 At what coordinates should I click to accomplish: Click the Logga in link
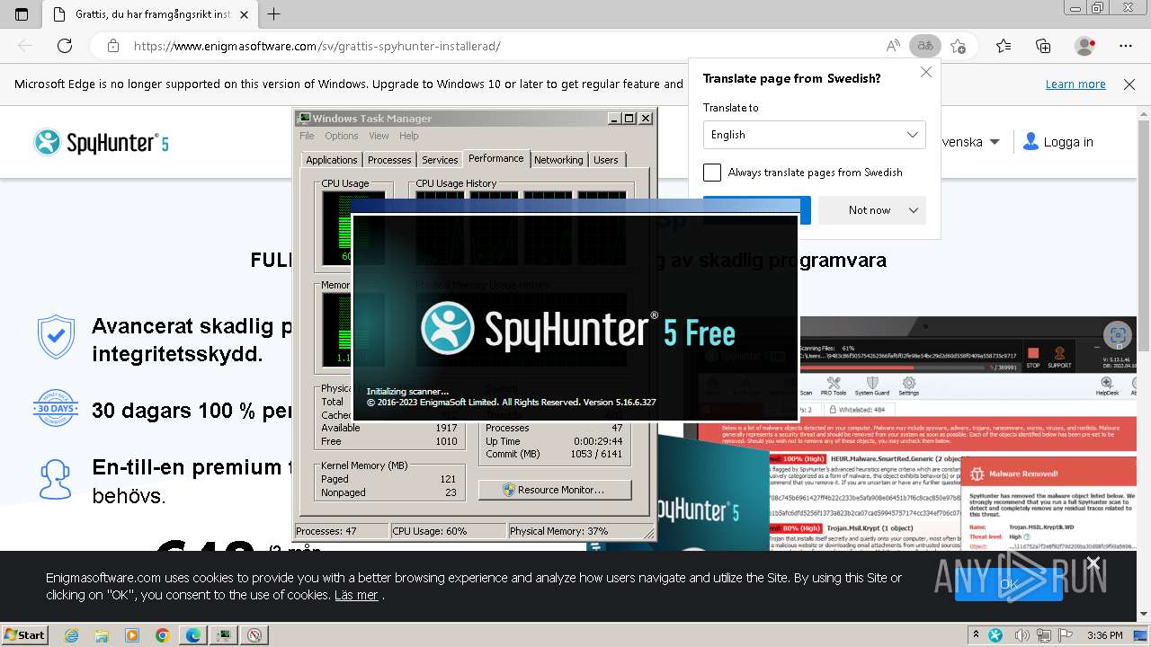pyautogui.click(x=1058, y=142)
